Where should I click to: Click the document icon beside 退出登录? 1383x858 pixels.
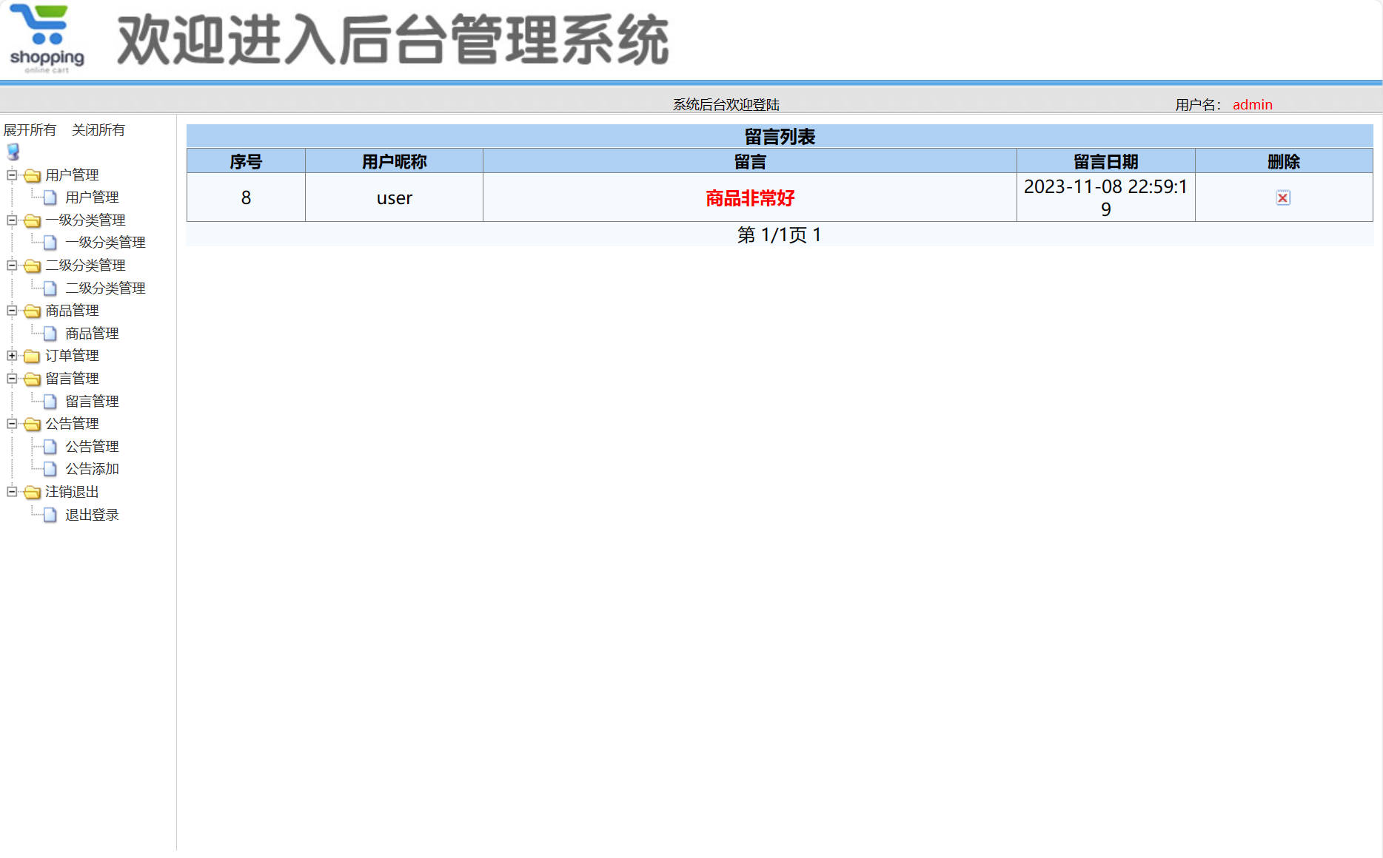(x=49, y=514)
